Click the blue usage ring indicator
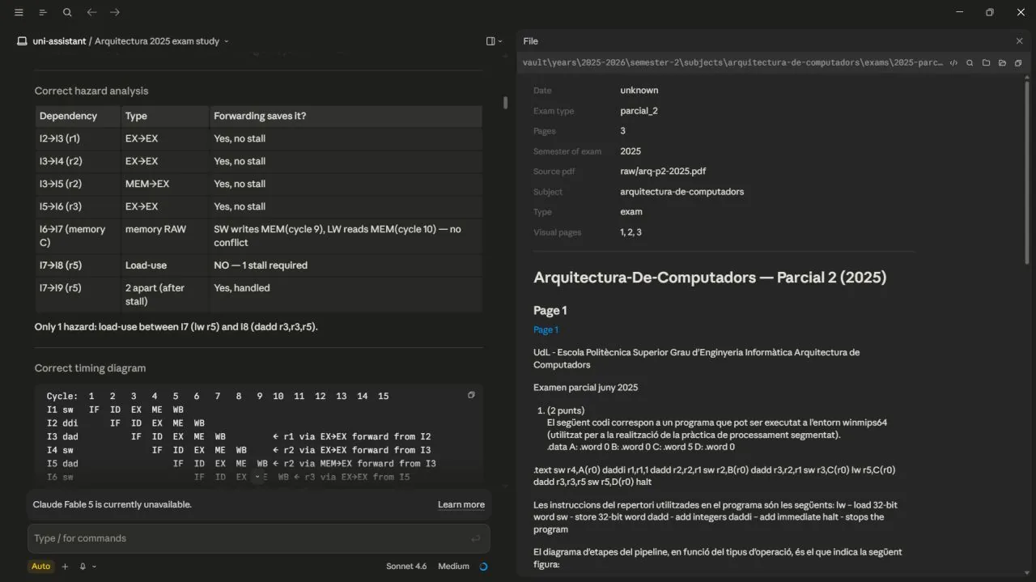 (483, 567)
